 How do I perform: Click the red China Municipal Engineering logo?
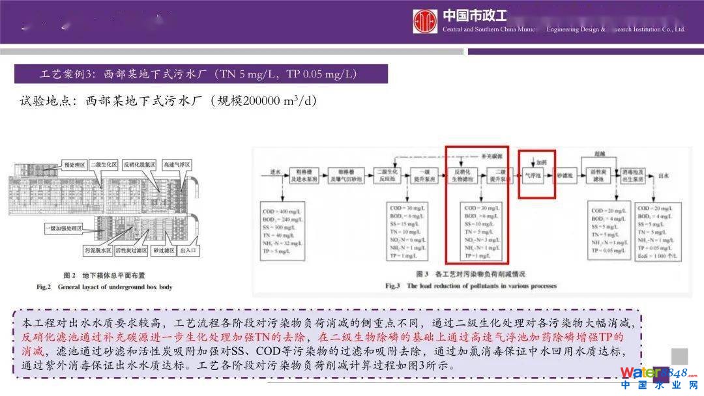pos(426,21)
